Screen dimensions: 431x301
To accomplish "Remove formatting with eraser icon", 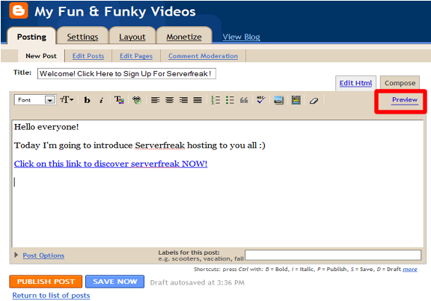I will click(314, 101).
